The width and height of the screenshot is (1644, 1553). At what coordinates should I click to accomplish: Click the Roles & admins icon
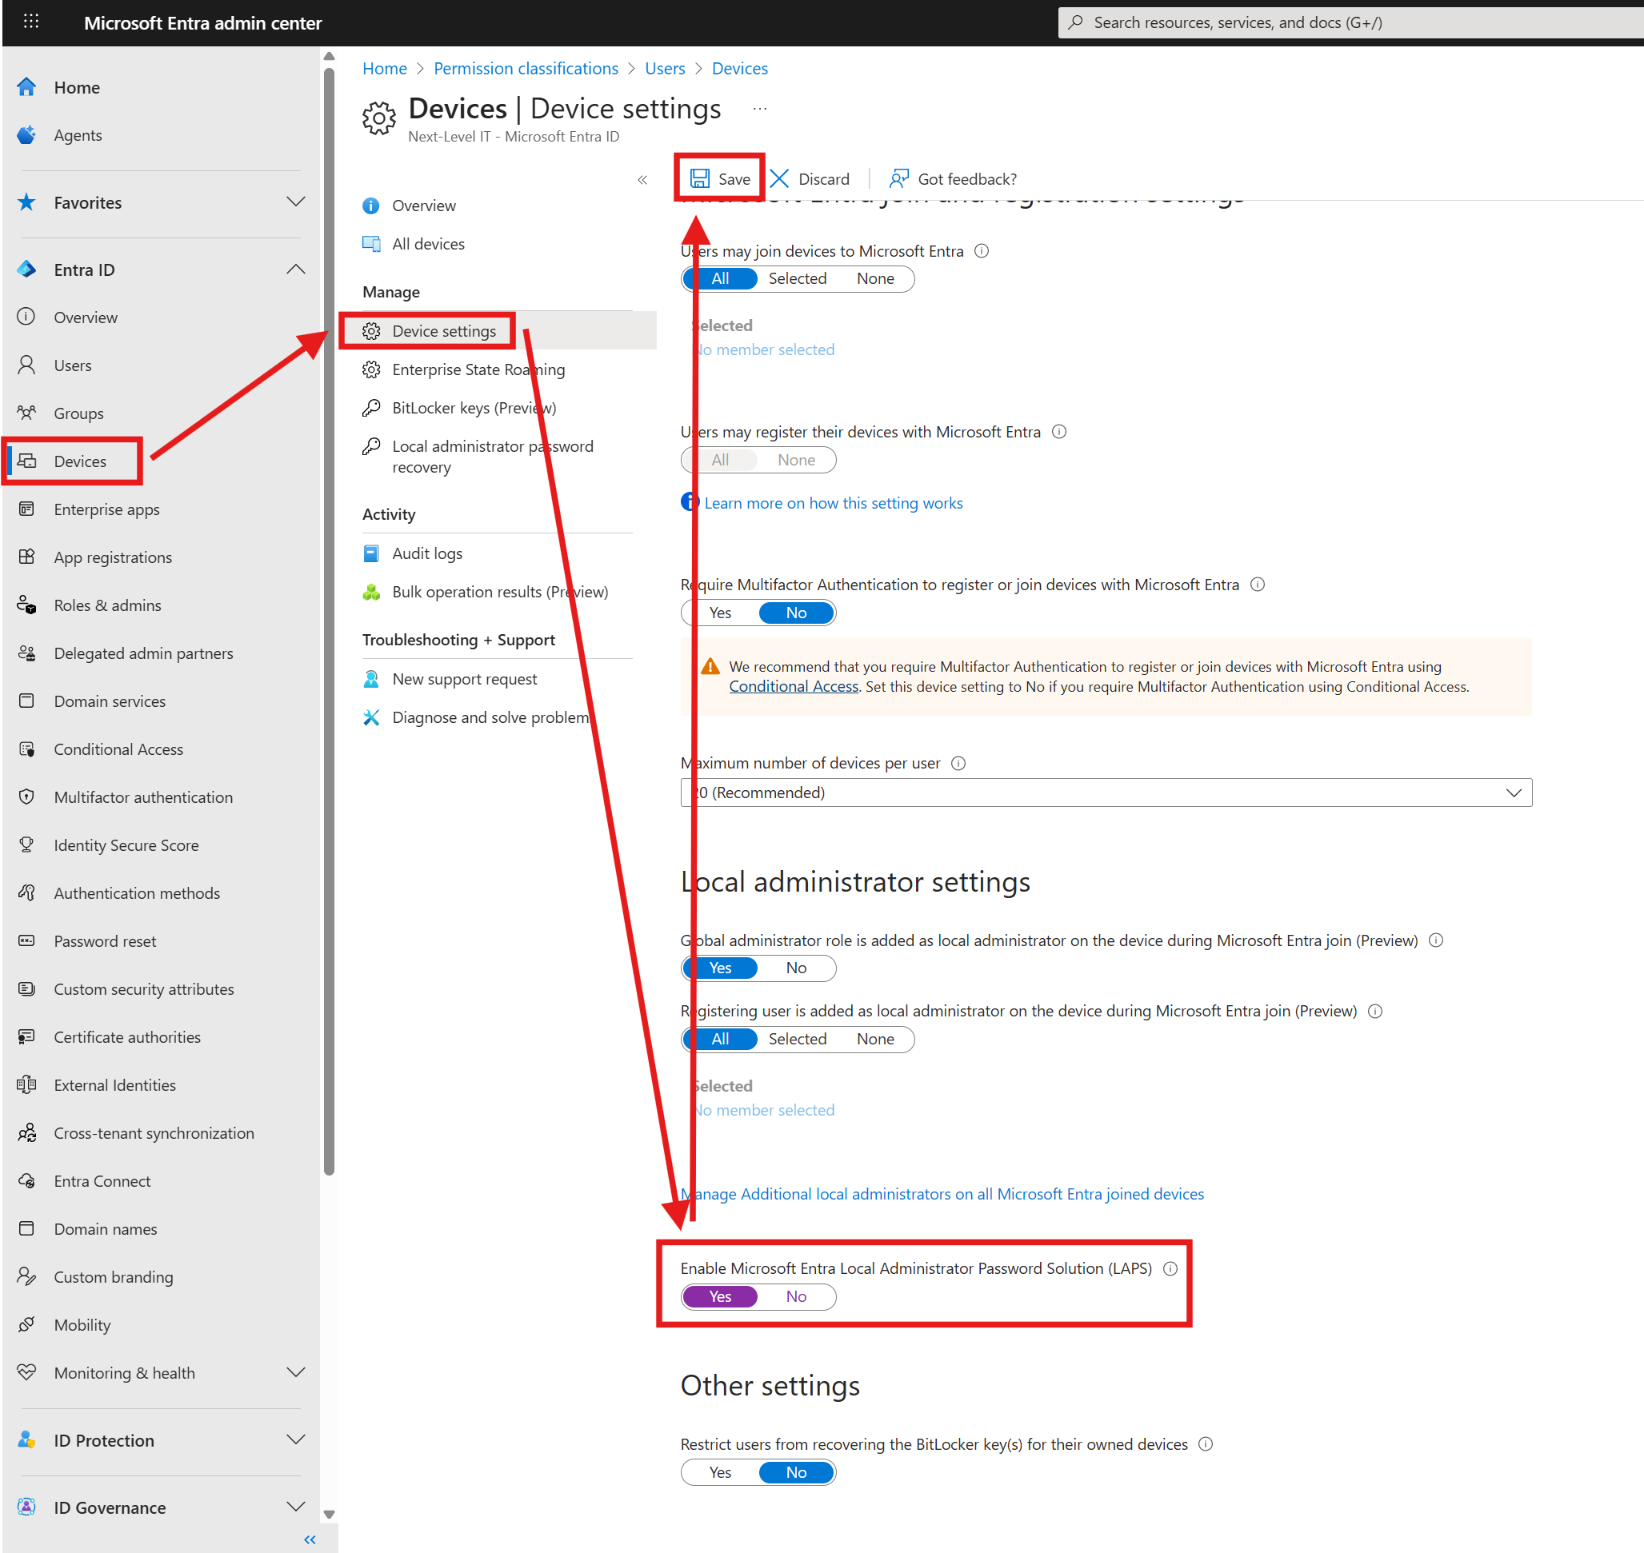point(26,605)
